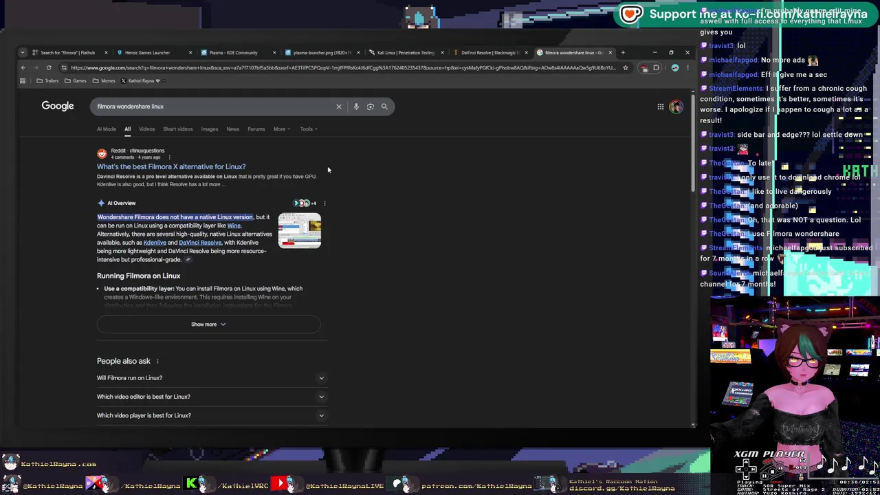Expand the More search filter dropdown
Image resolution: width=880 pixels, height=495 pixels.
click(x=282, y=129)
